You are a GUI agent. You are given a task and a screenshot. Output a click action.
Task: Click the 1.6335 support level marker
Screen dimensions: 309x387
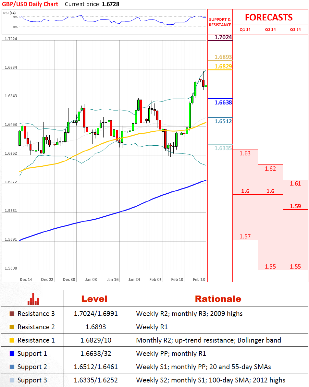(x=223, y=148)
